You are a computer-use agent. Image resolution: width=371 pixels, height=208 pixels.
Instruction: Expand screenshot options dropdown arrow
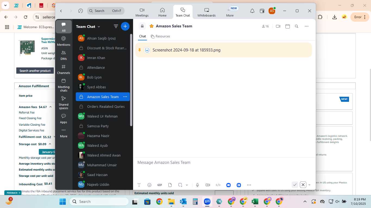187,185
